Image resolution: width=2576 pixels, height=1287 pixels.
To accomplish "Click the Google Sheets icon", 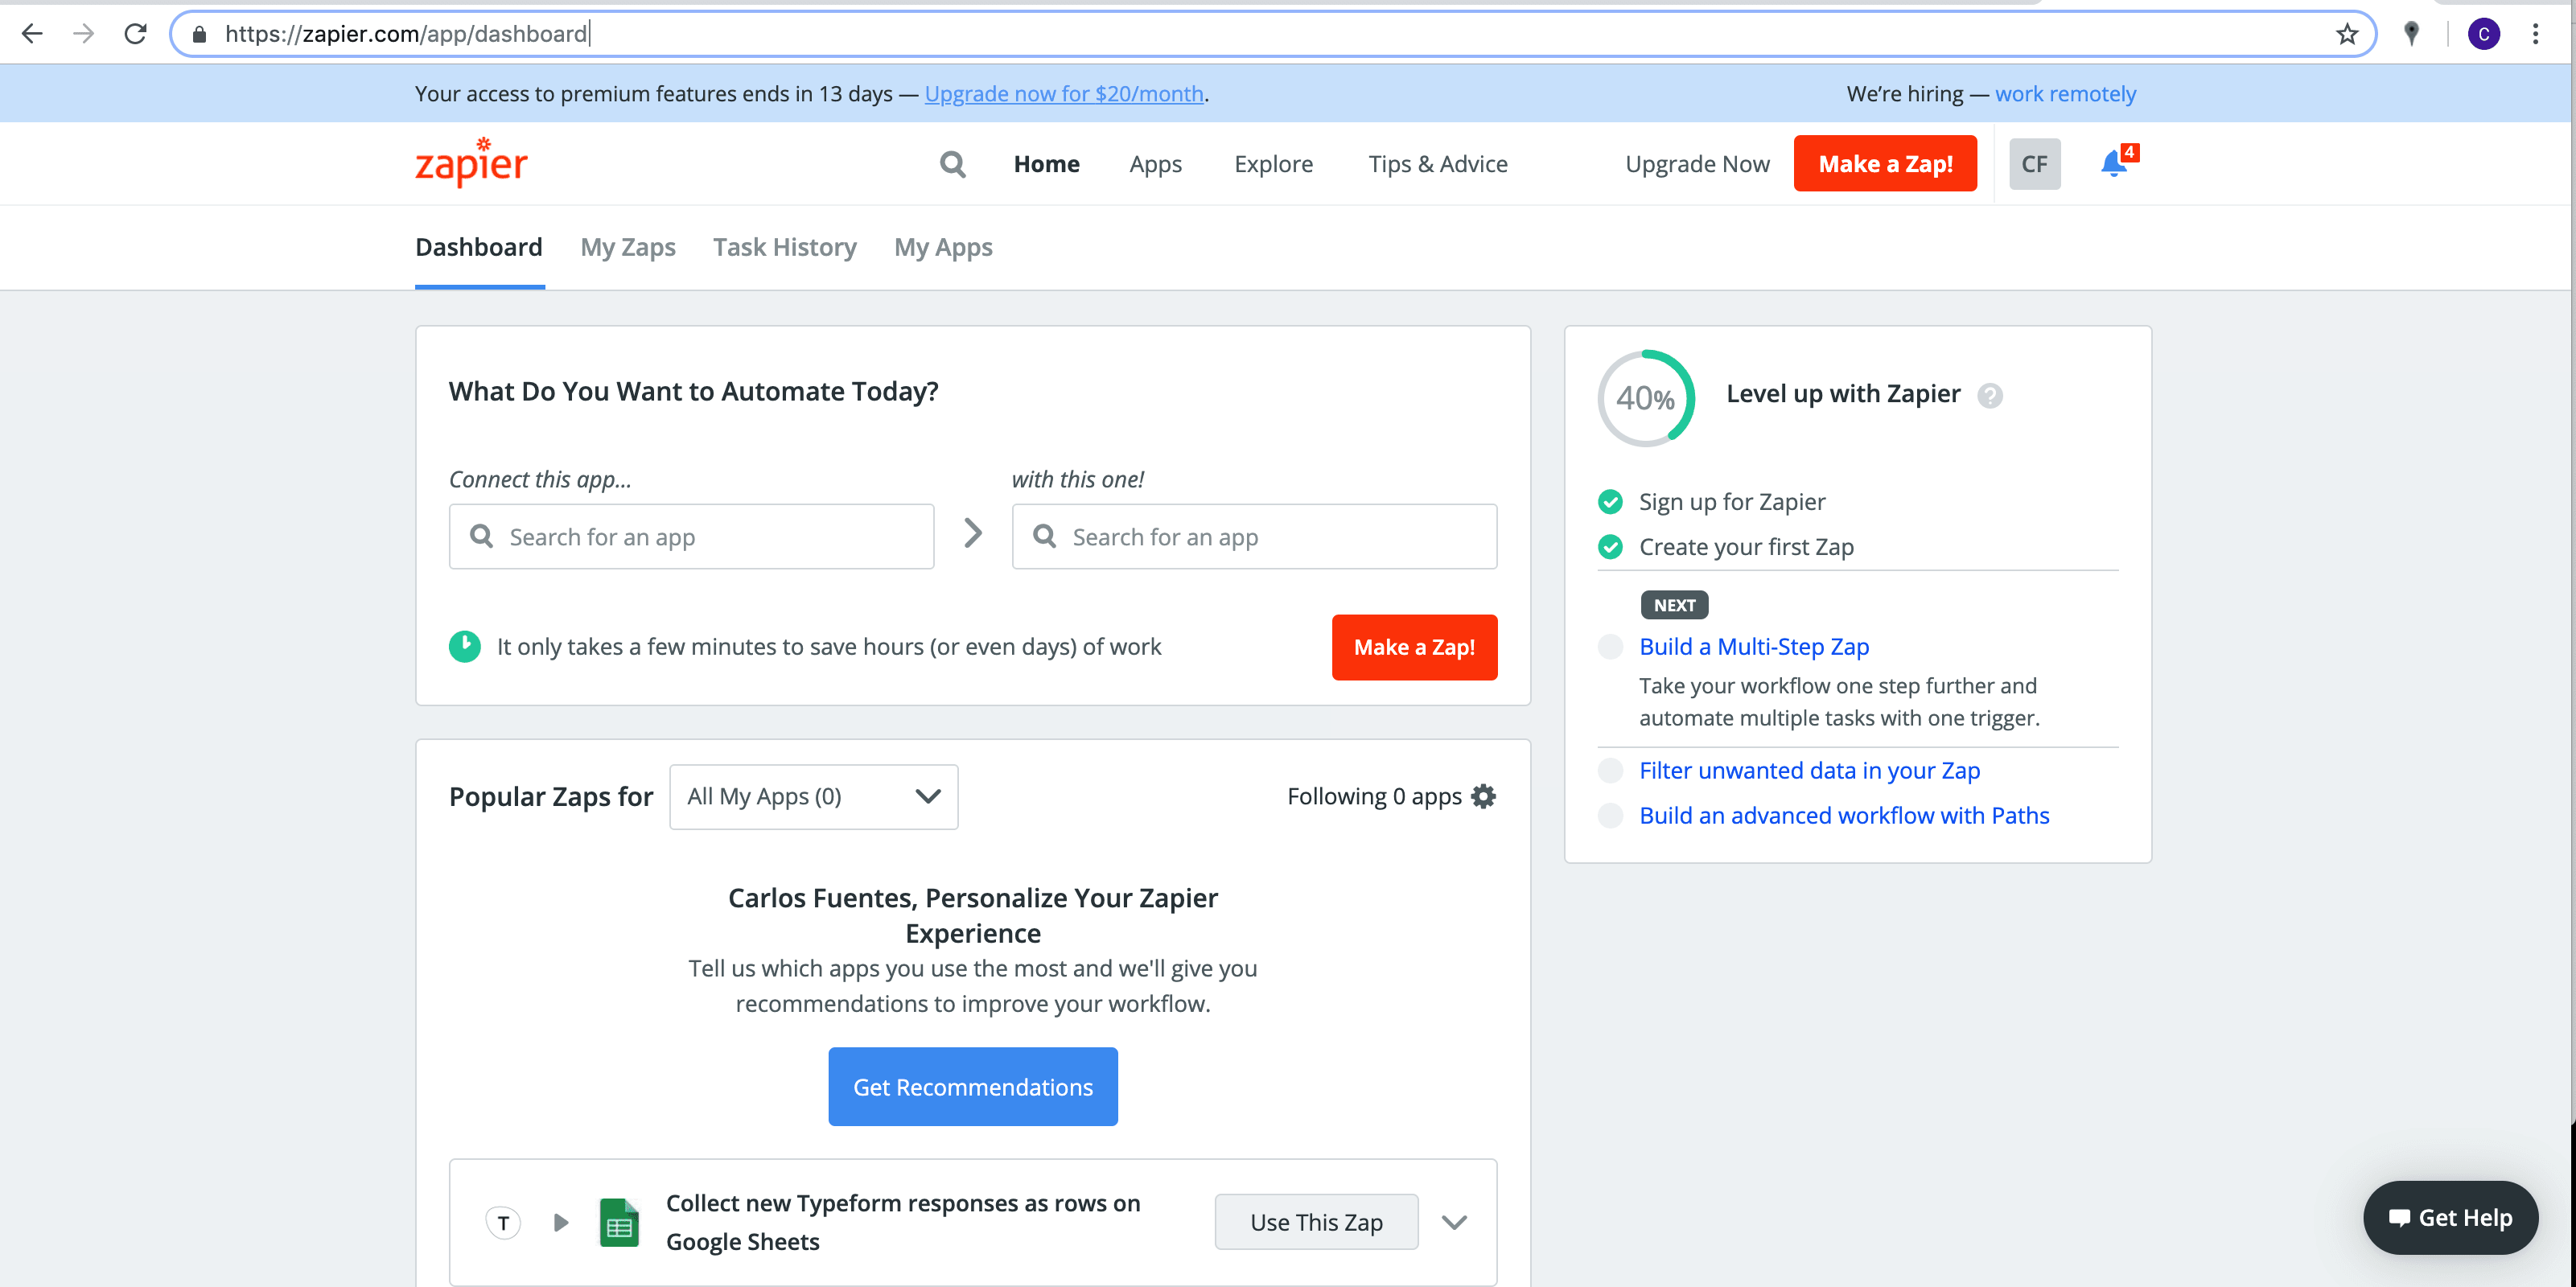I will [619, 1222].
